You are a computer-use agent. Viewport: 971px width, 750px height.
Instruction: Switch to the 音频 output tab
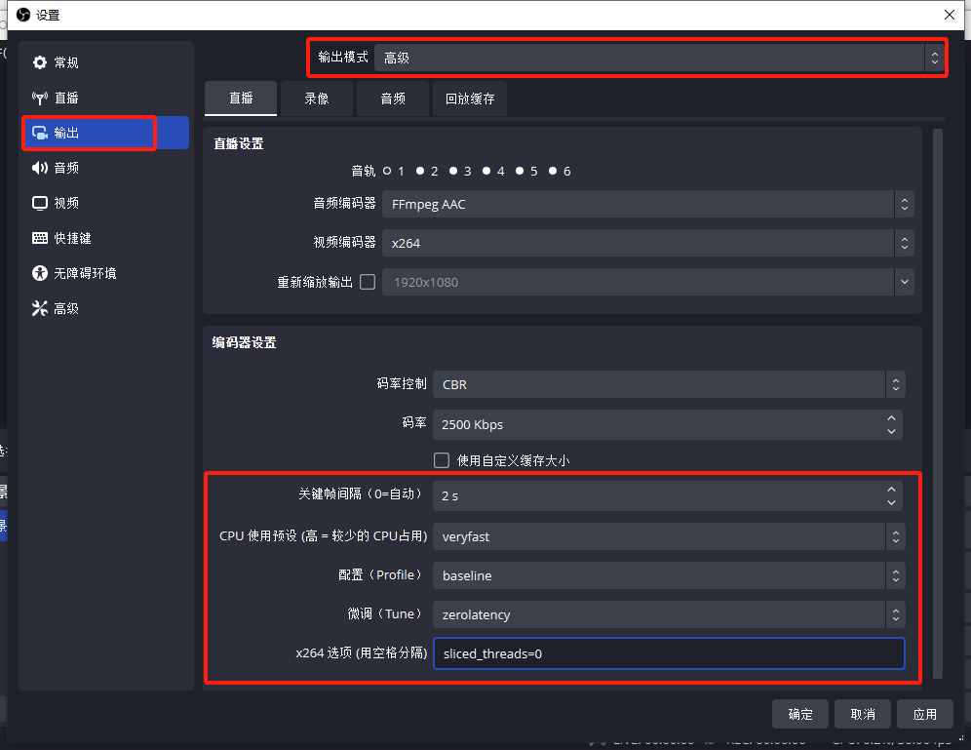pyautogui.click(x=393, y=99)
